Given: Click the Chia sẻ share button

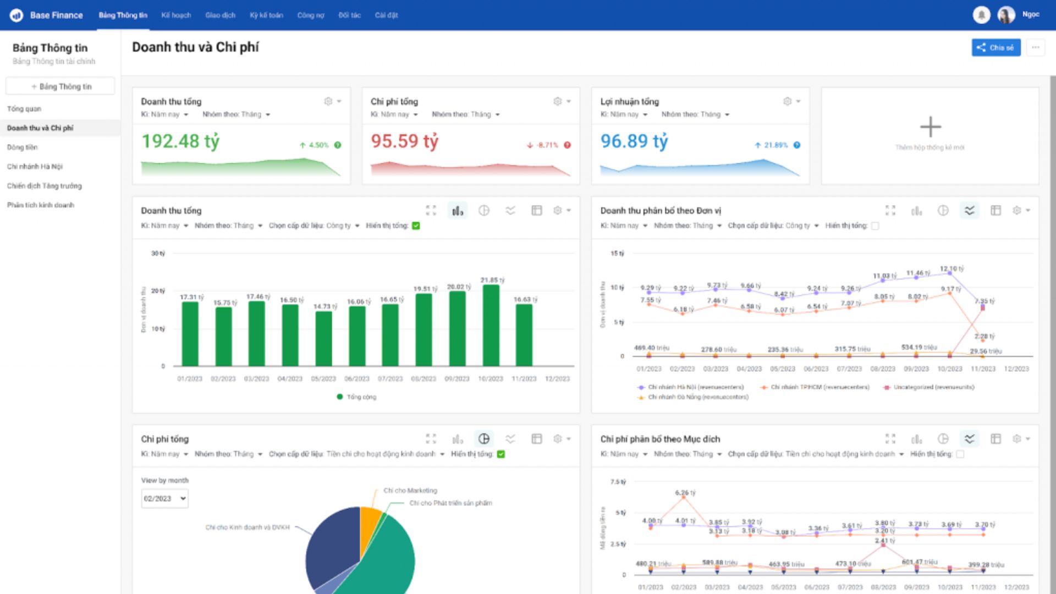Looking at the screenshot, I should (x=996, y=47).
